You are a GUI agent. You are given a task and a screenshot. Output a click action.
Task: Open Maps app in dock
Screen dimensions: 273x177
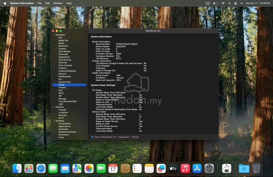click(x=77, y=168)
